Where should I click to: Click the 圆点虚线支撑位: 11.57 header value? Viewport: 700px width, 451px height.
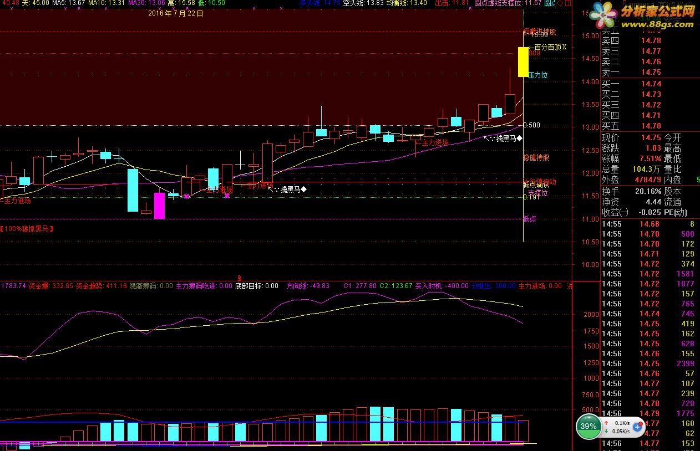pos(508,3)
